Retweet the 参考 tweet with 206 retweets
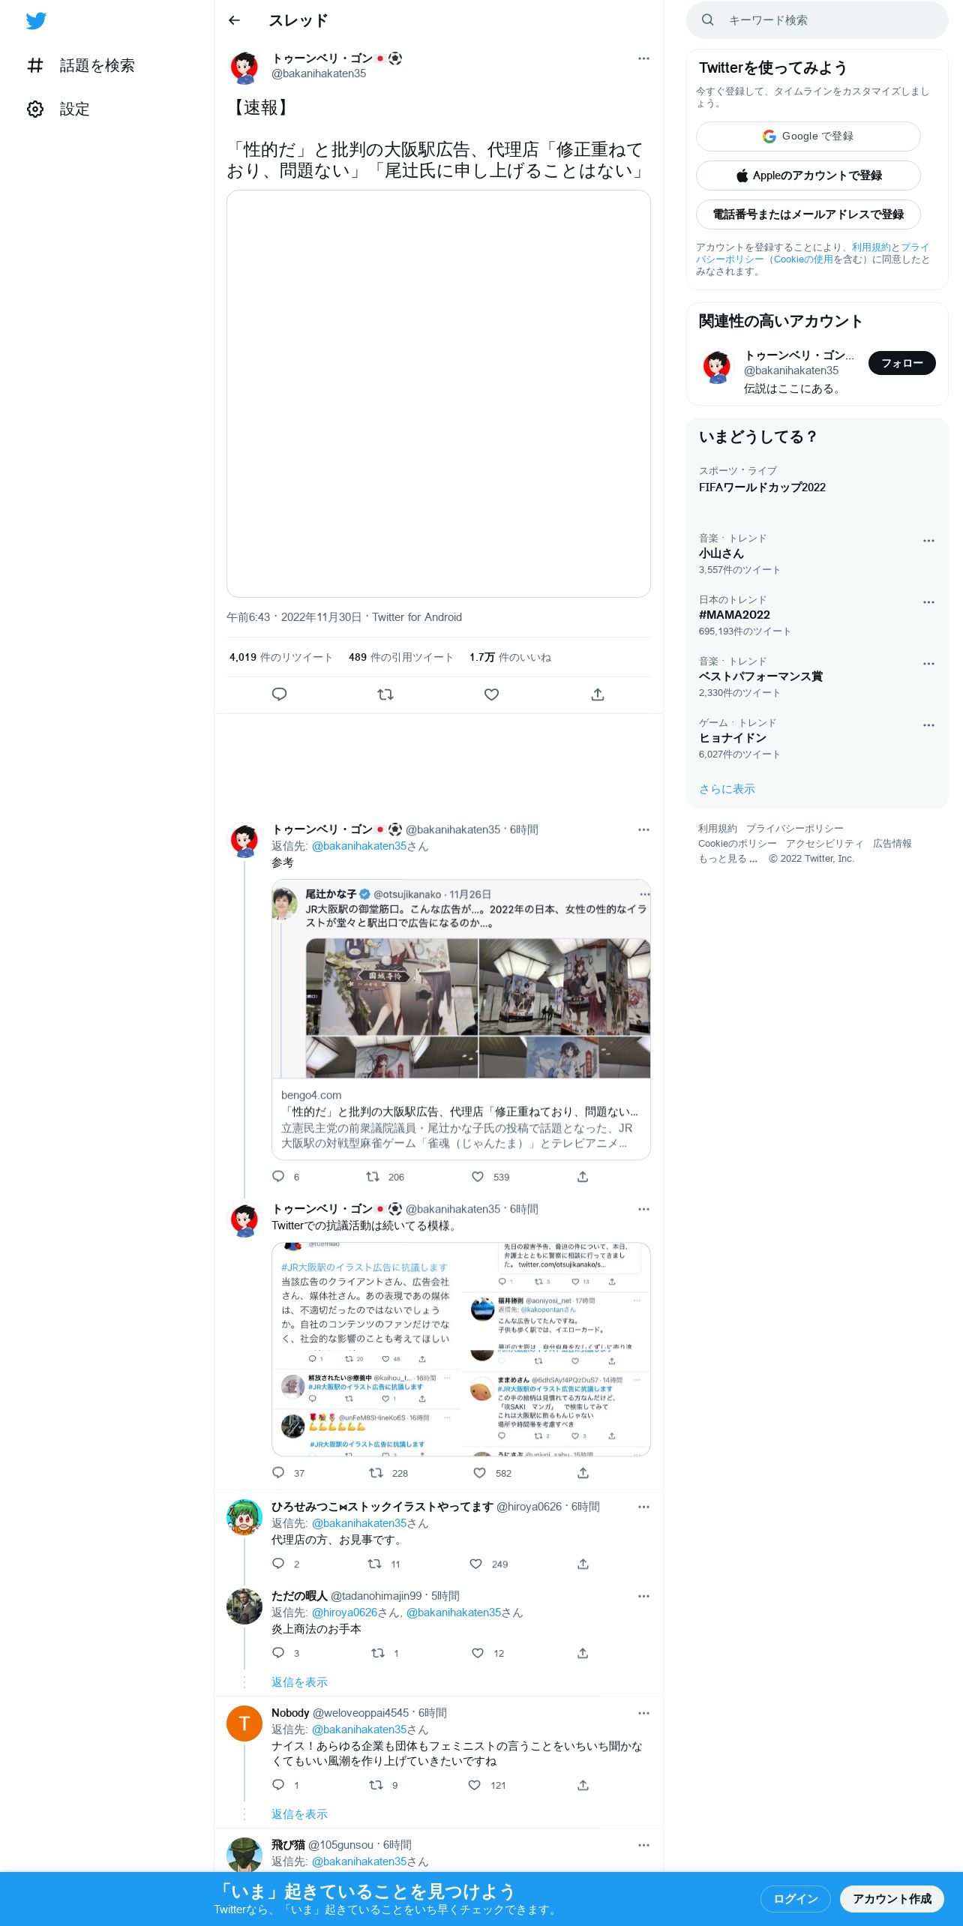 [373, 1177]
